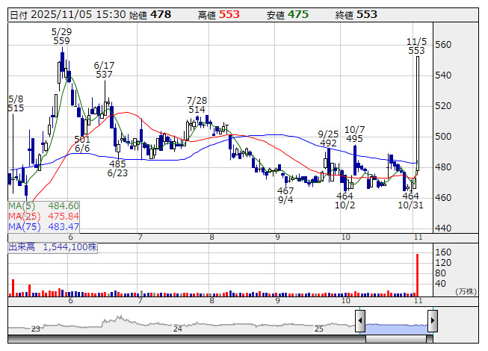Click the 6/17 peak label 537

tap(104, 75)
